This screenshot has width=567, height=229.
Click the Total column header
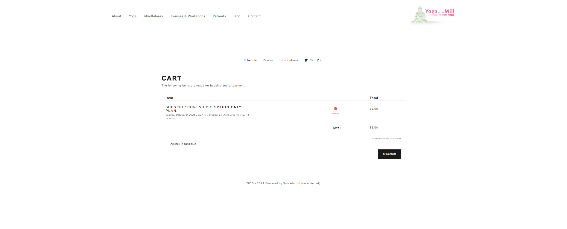click(x=374, y=98)
